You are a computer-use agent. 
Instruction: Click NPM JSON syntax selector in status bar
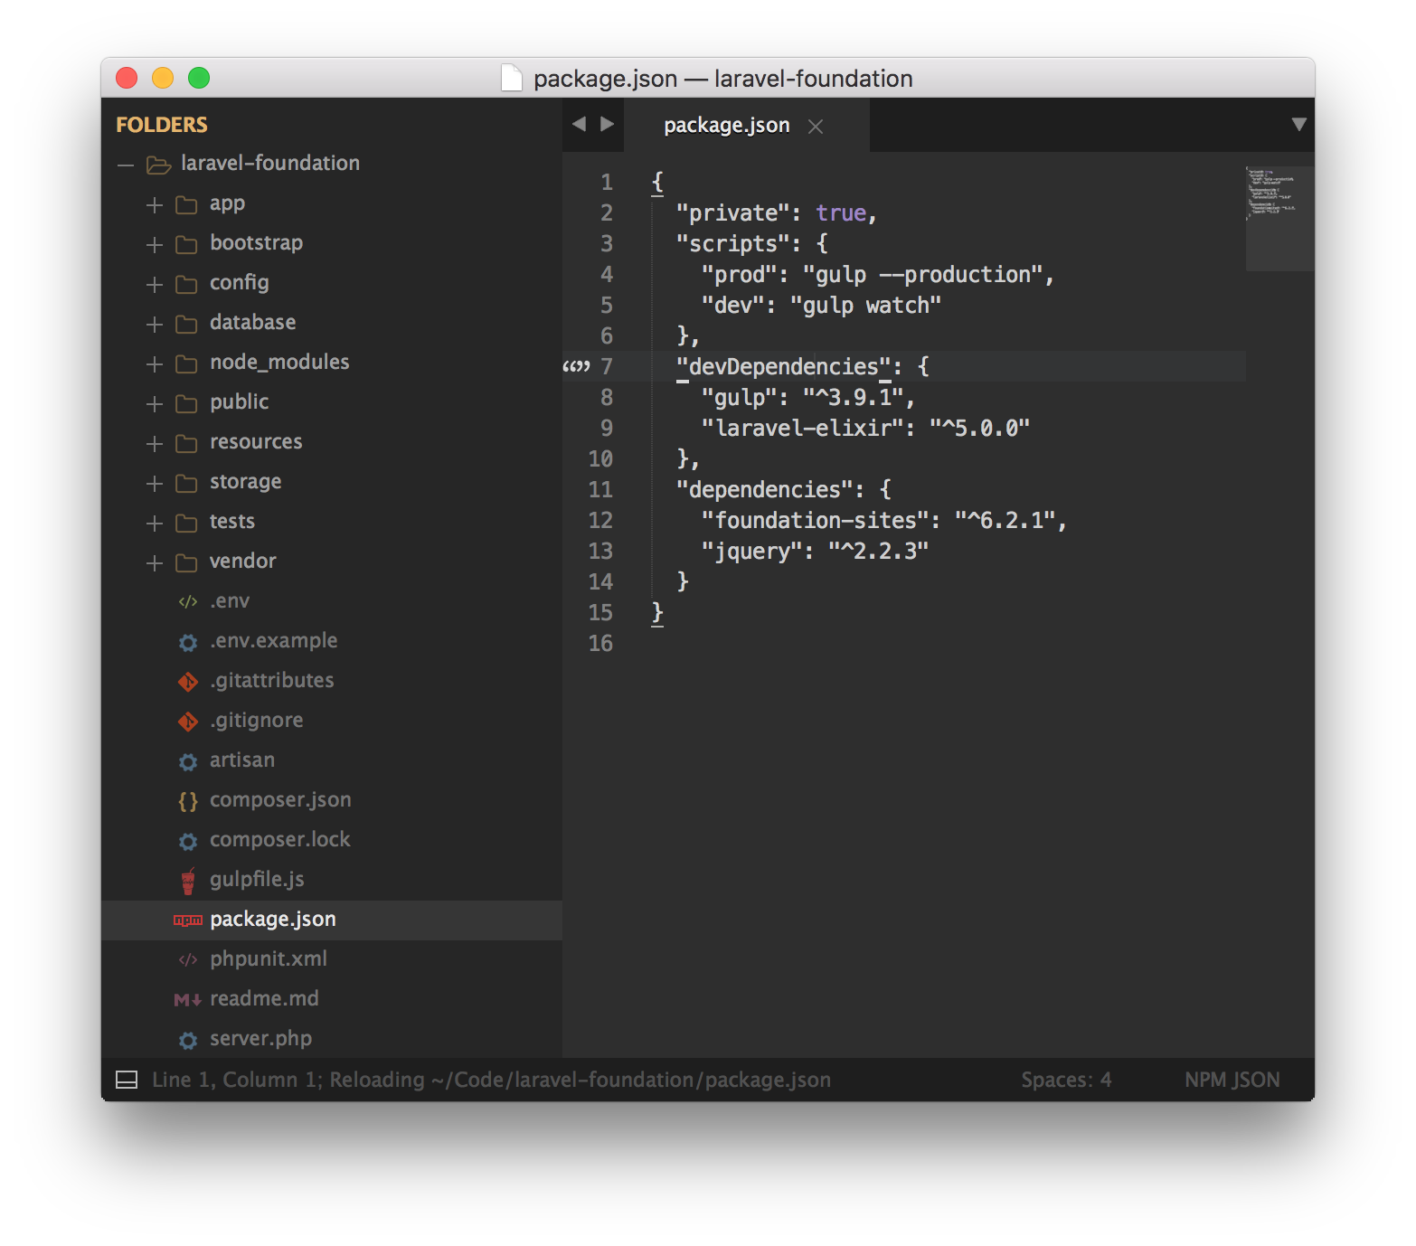[1232, 1079]
